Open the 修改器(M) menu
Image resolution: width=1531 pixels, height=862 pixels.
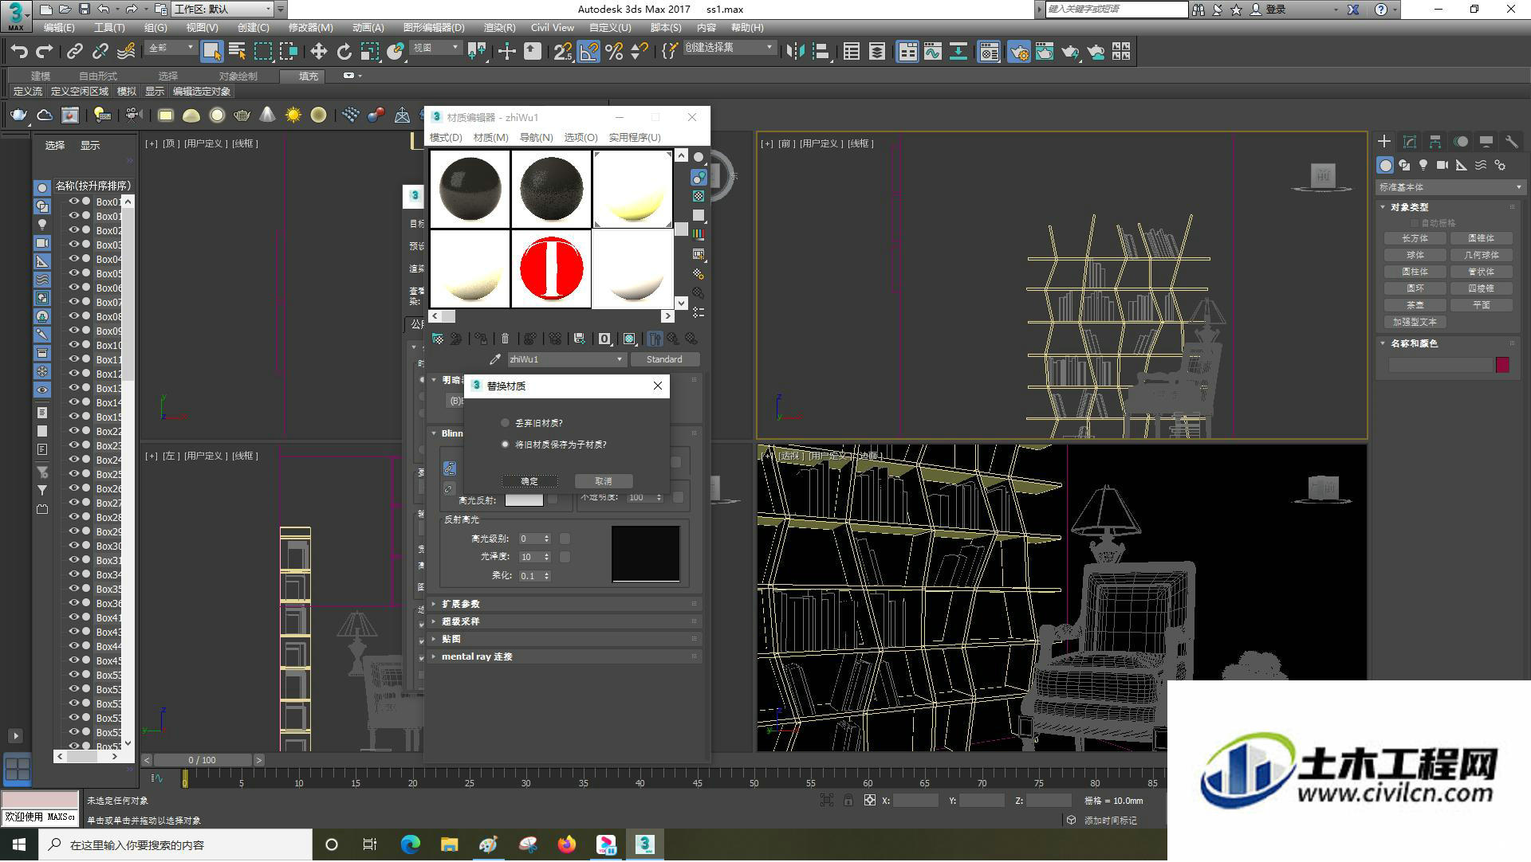pyautogui.click(x=310, y=27)
